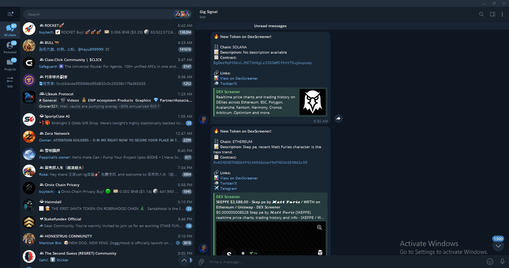Attach a file with paperclip icon
Screen dimensions: 509x268
(201, 262)
